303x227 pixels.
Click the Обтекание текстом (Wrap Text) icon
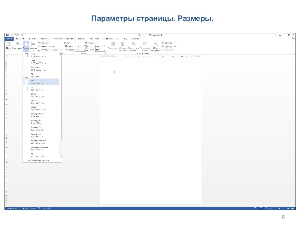point(123,44)
